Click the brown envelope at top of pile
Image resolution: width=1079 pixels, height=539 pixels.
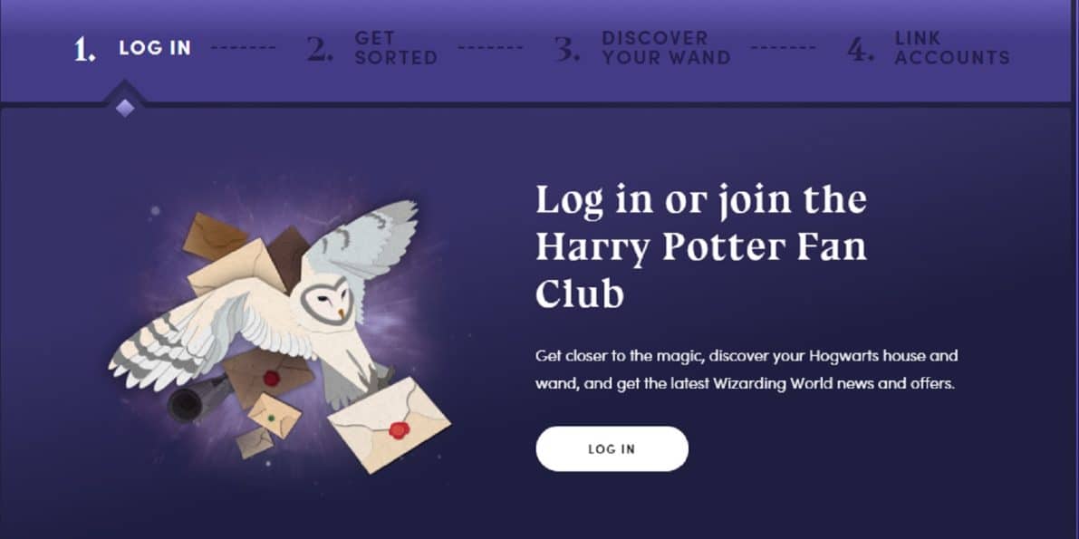coord(215,236)
